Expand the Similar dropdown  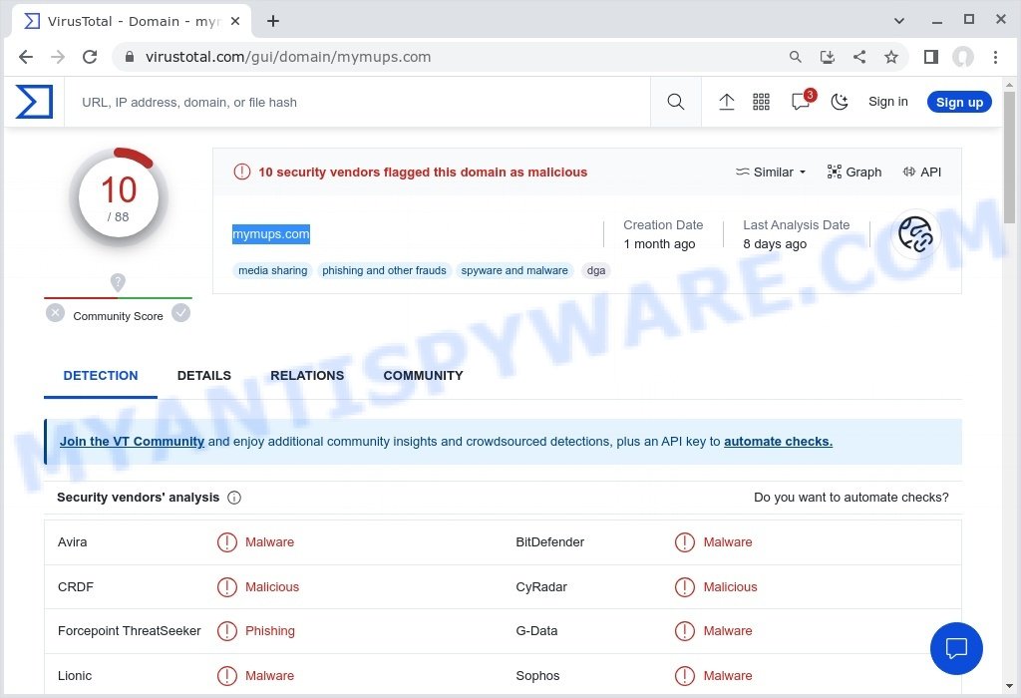pos(771,172)
